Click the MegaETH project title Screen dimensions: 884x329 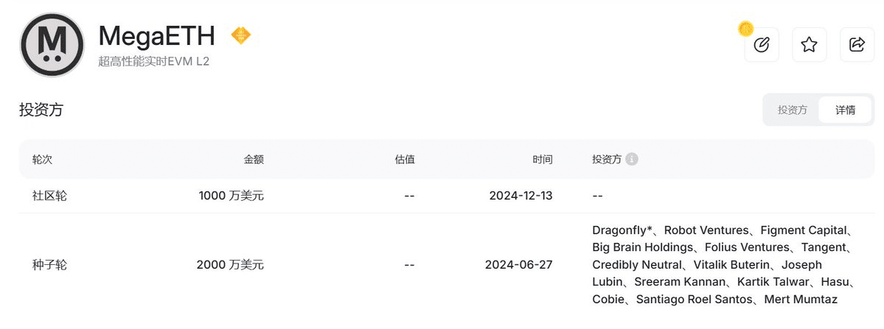(x=157, y=35)
